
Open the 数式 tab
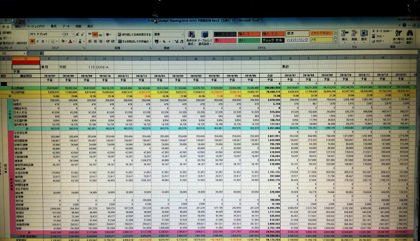pyautogui.click(x=54, y=26)
